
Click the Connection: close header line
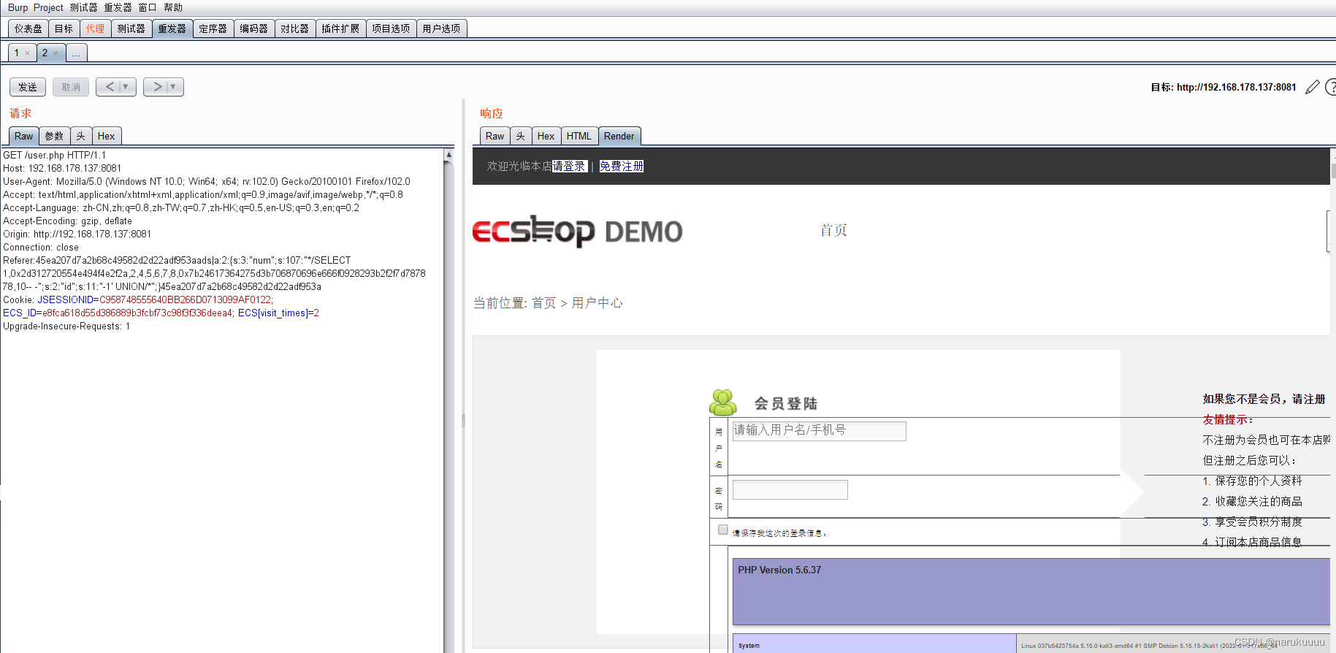pyautogui.click(x=41, y=247)
